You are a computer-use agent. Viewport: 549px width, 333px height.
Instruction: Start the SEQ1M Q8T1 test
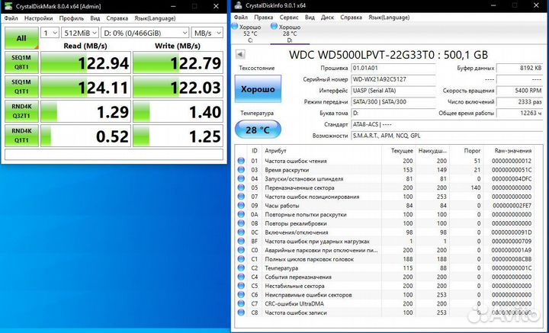[21, 62]
